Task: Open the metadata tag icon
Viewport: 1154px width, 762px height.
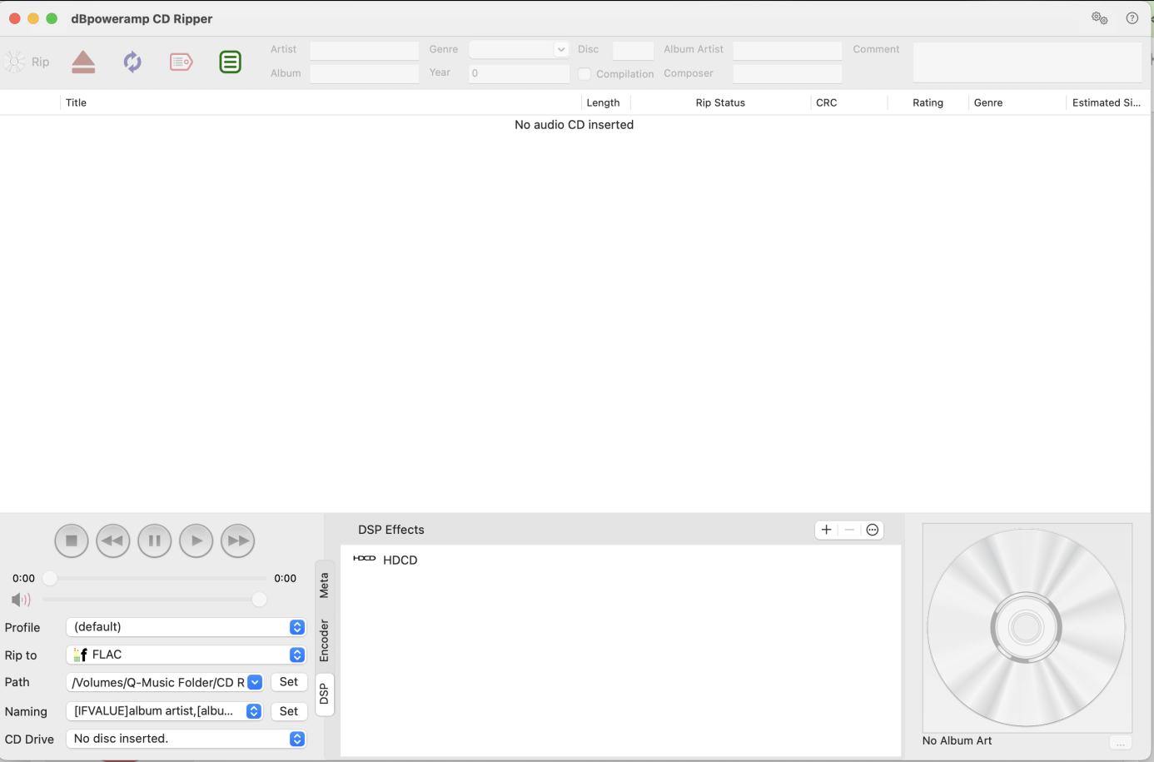Action: point(181,62)
